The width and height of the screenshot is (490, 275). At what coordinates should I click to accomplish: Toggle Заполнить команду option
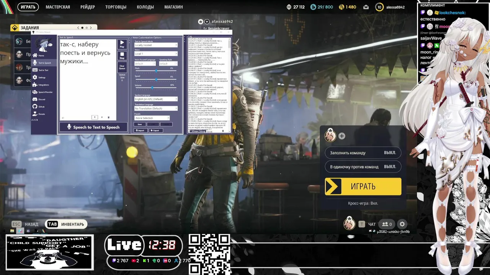click(x=363, y=152)
